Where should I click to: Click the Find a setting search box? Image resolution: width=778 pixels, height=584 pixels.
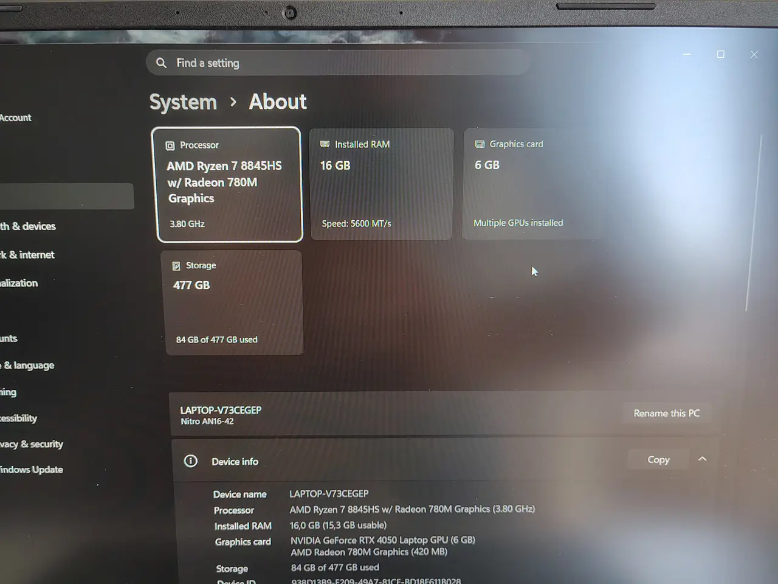point(338,63)
